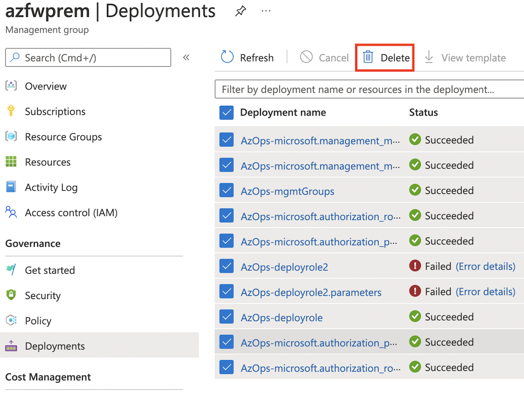Click the Refresh icon
The width and height of the screenshot is (524, 393).
227,57
